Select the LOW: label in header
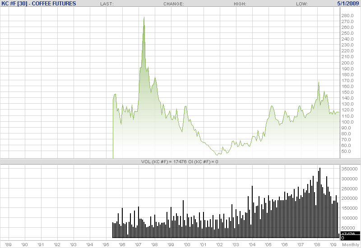This screenshot has height=248, width=361. (301, 4)
